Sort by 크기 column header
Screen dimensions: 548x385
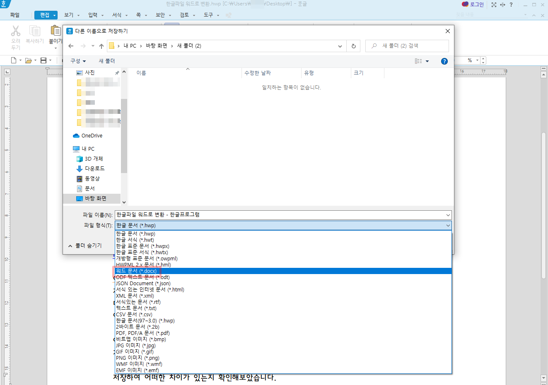[x=359, y=73]
